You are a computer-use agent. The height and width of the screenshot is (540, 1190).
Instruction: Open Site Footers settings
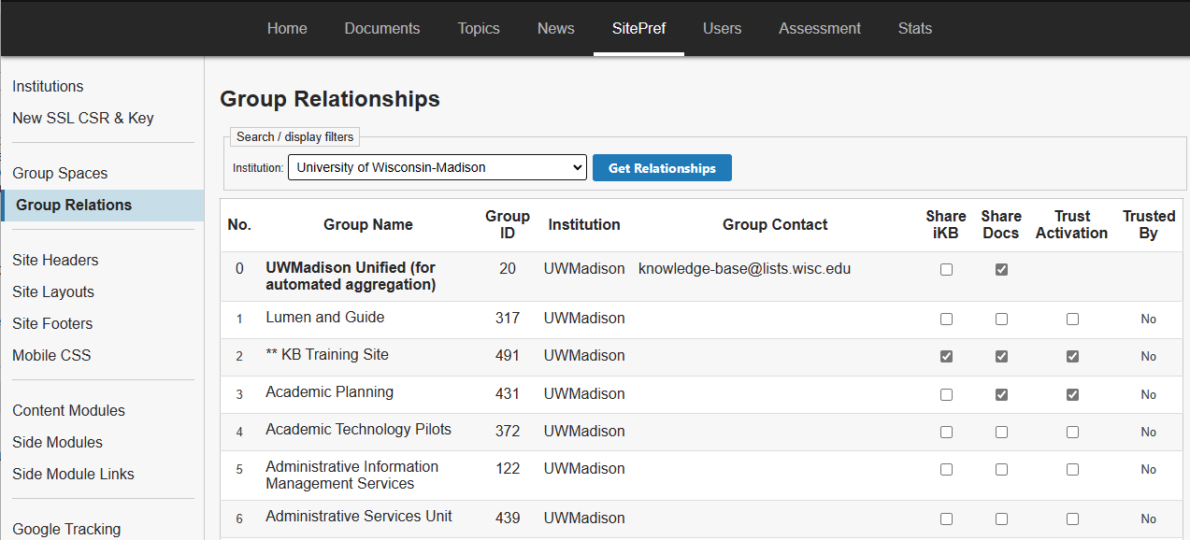(x=52, y=323)
